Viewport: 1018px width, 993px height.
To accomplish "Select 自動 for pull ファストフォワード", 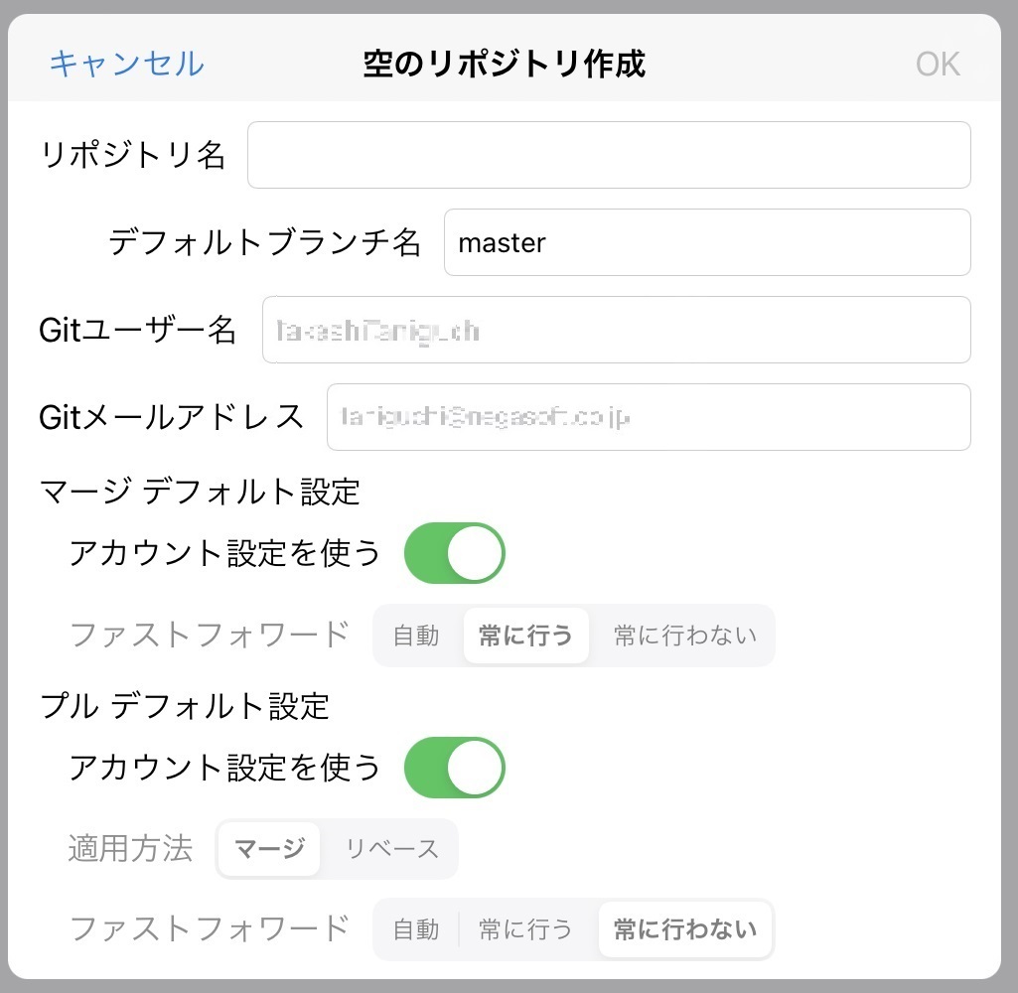I will [x=415, y=928].
